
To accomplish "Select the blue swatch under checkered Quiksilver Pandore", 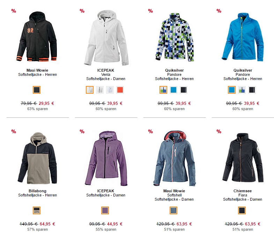I will [173, 90].
